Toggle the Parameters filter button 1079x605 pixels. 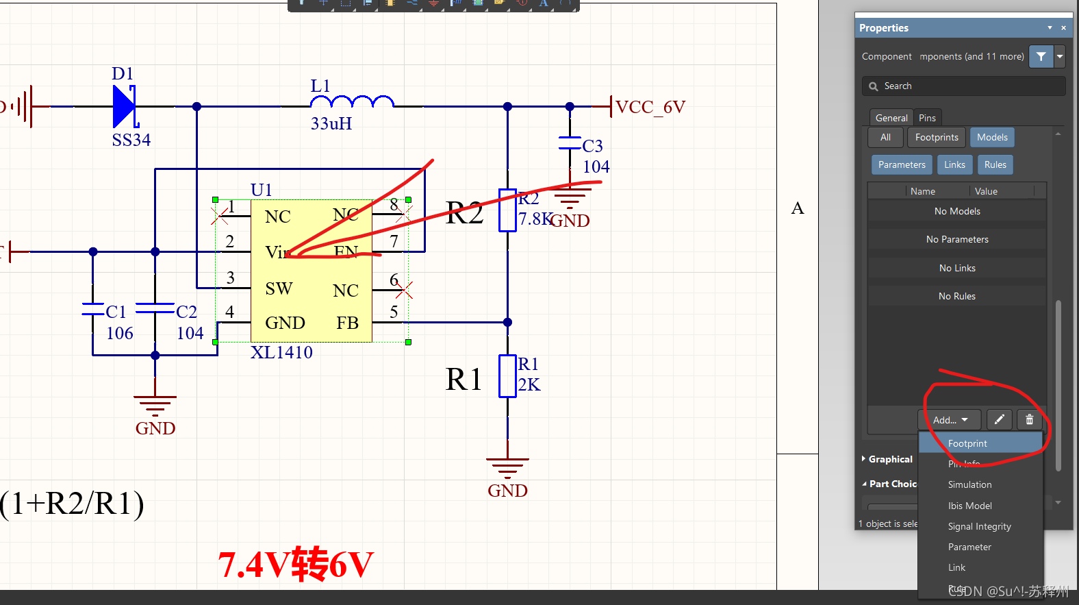pos(901,164)
